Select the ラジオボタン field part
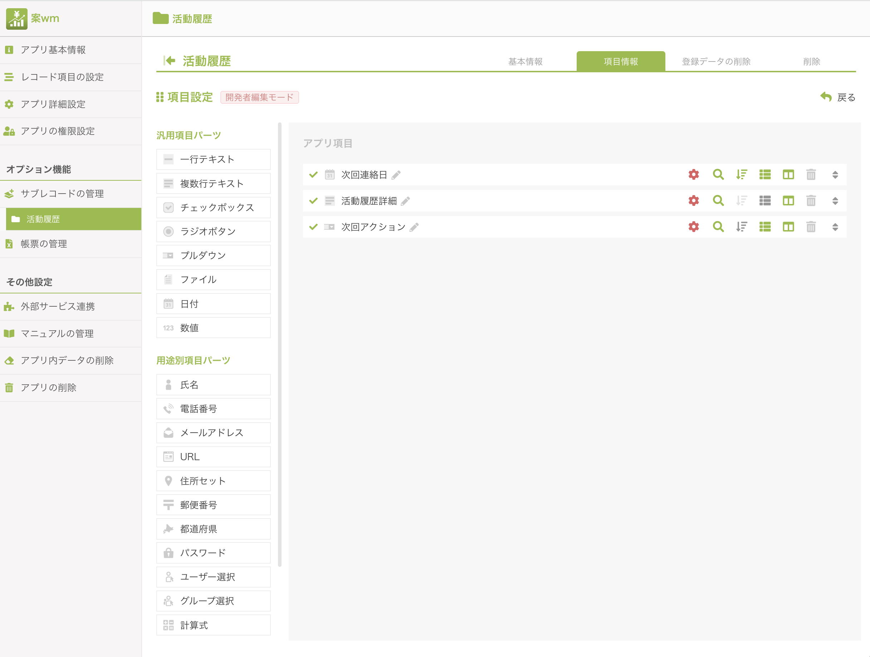 click(x=214, y=231)
